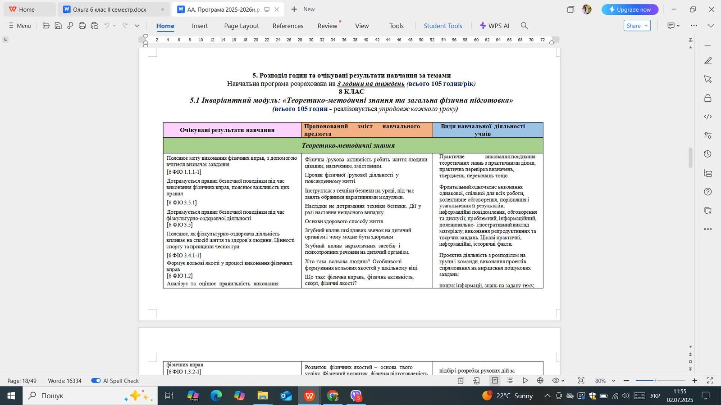
Task: Switch to Ольга 6 клас II семестр.docx tab
Action: [114, 9]
